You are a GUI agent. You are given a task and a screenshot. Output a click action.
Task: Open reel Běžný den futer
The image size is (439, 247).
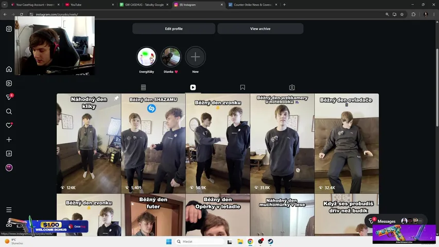point(153,215)
